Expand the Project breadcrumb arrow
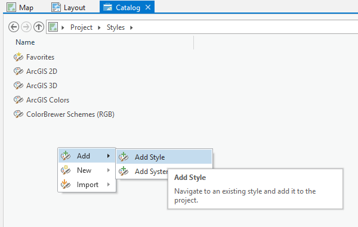358x227 pixels. (99, 27)
